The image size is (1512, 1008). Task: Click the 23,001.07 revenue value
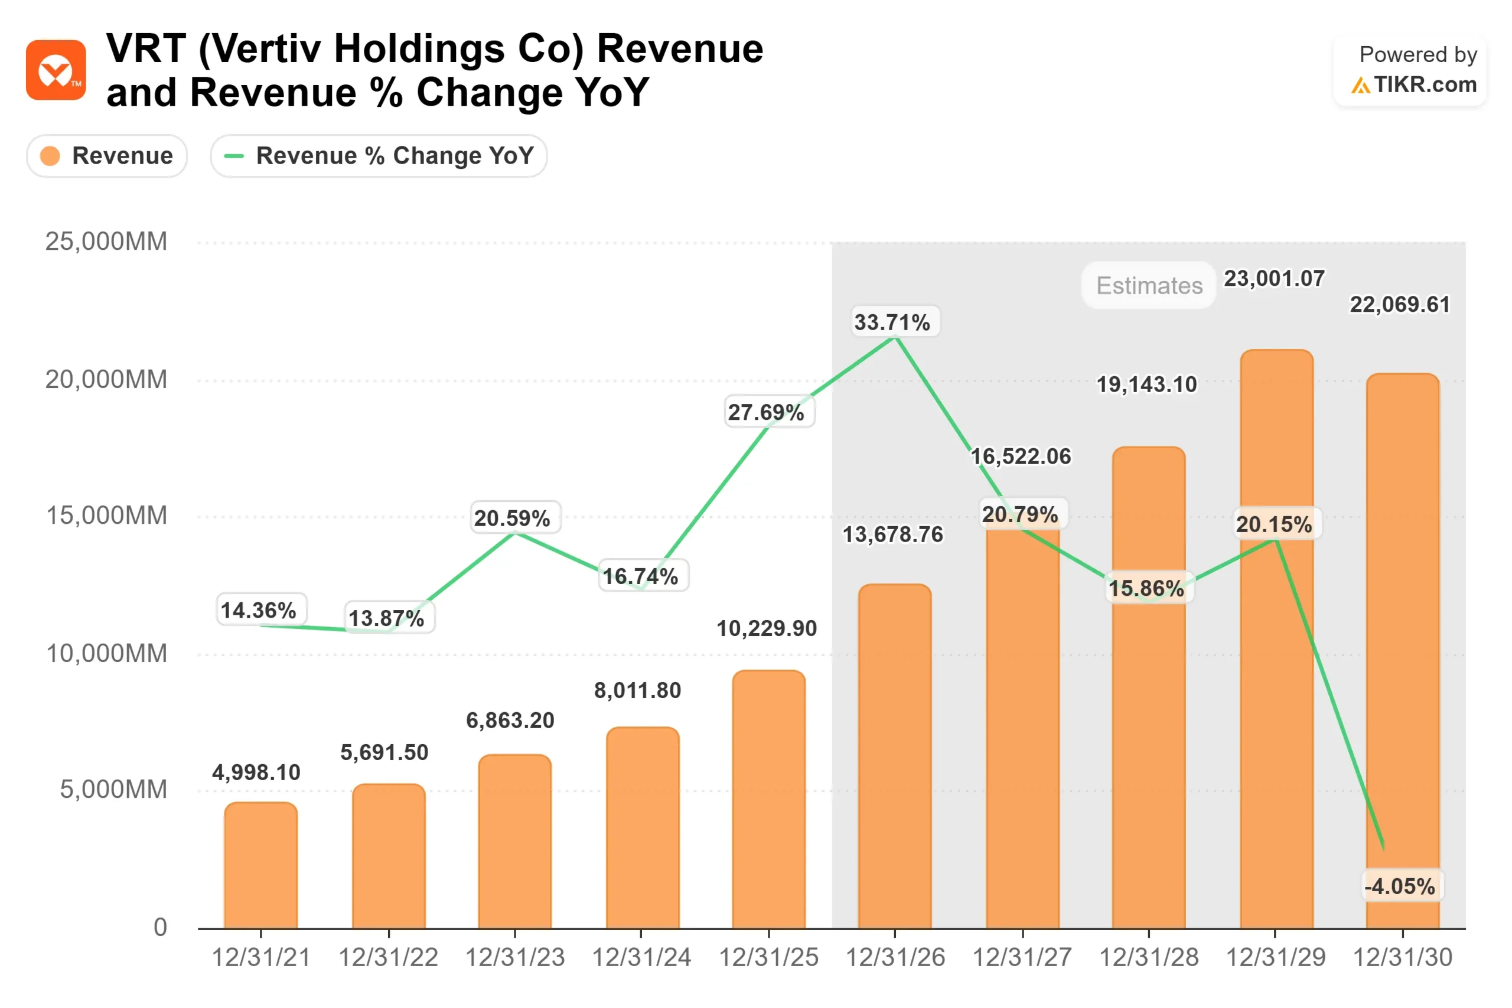pos(1274,279)
